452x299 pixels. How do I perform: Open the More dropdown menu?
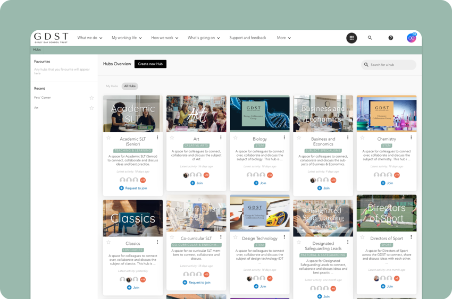point(283,38)
